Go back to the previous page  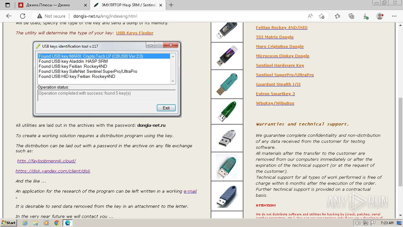pyautogui.click(x=9, y=16)
